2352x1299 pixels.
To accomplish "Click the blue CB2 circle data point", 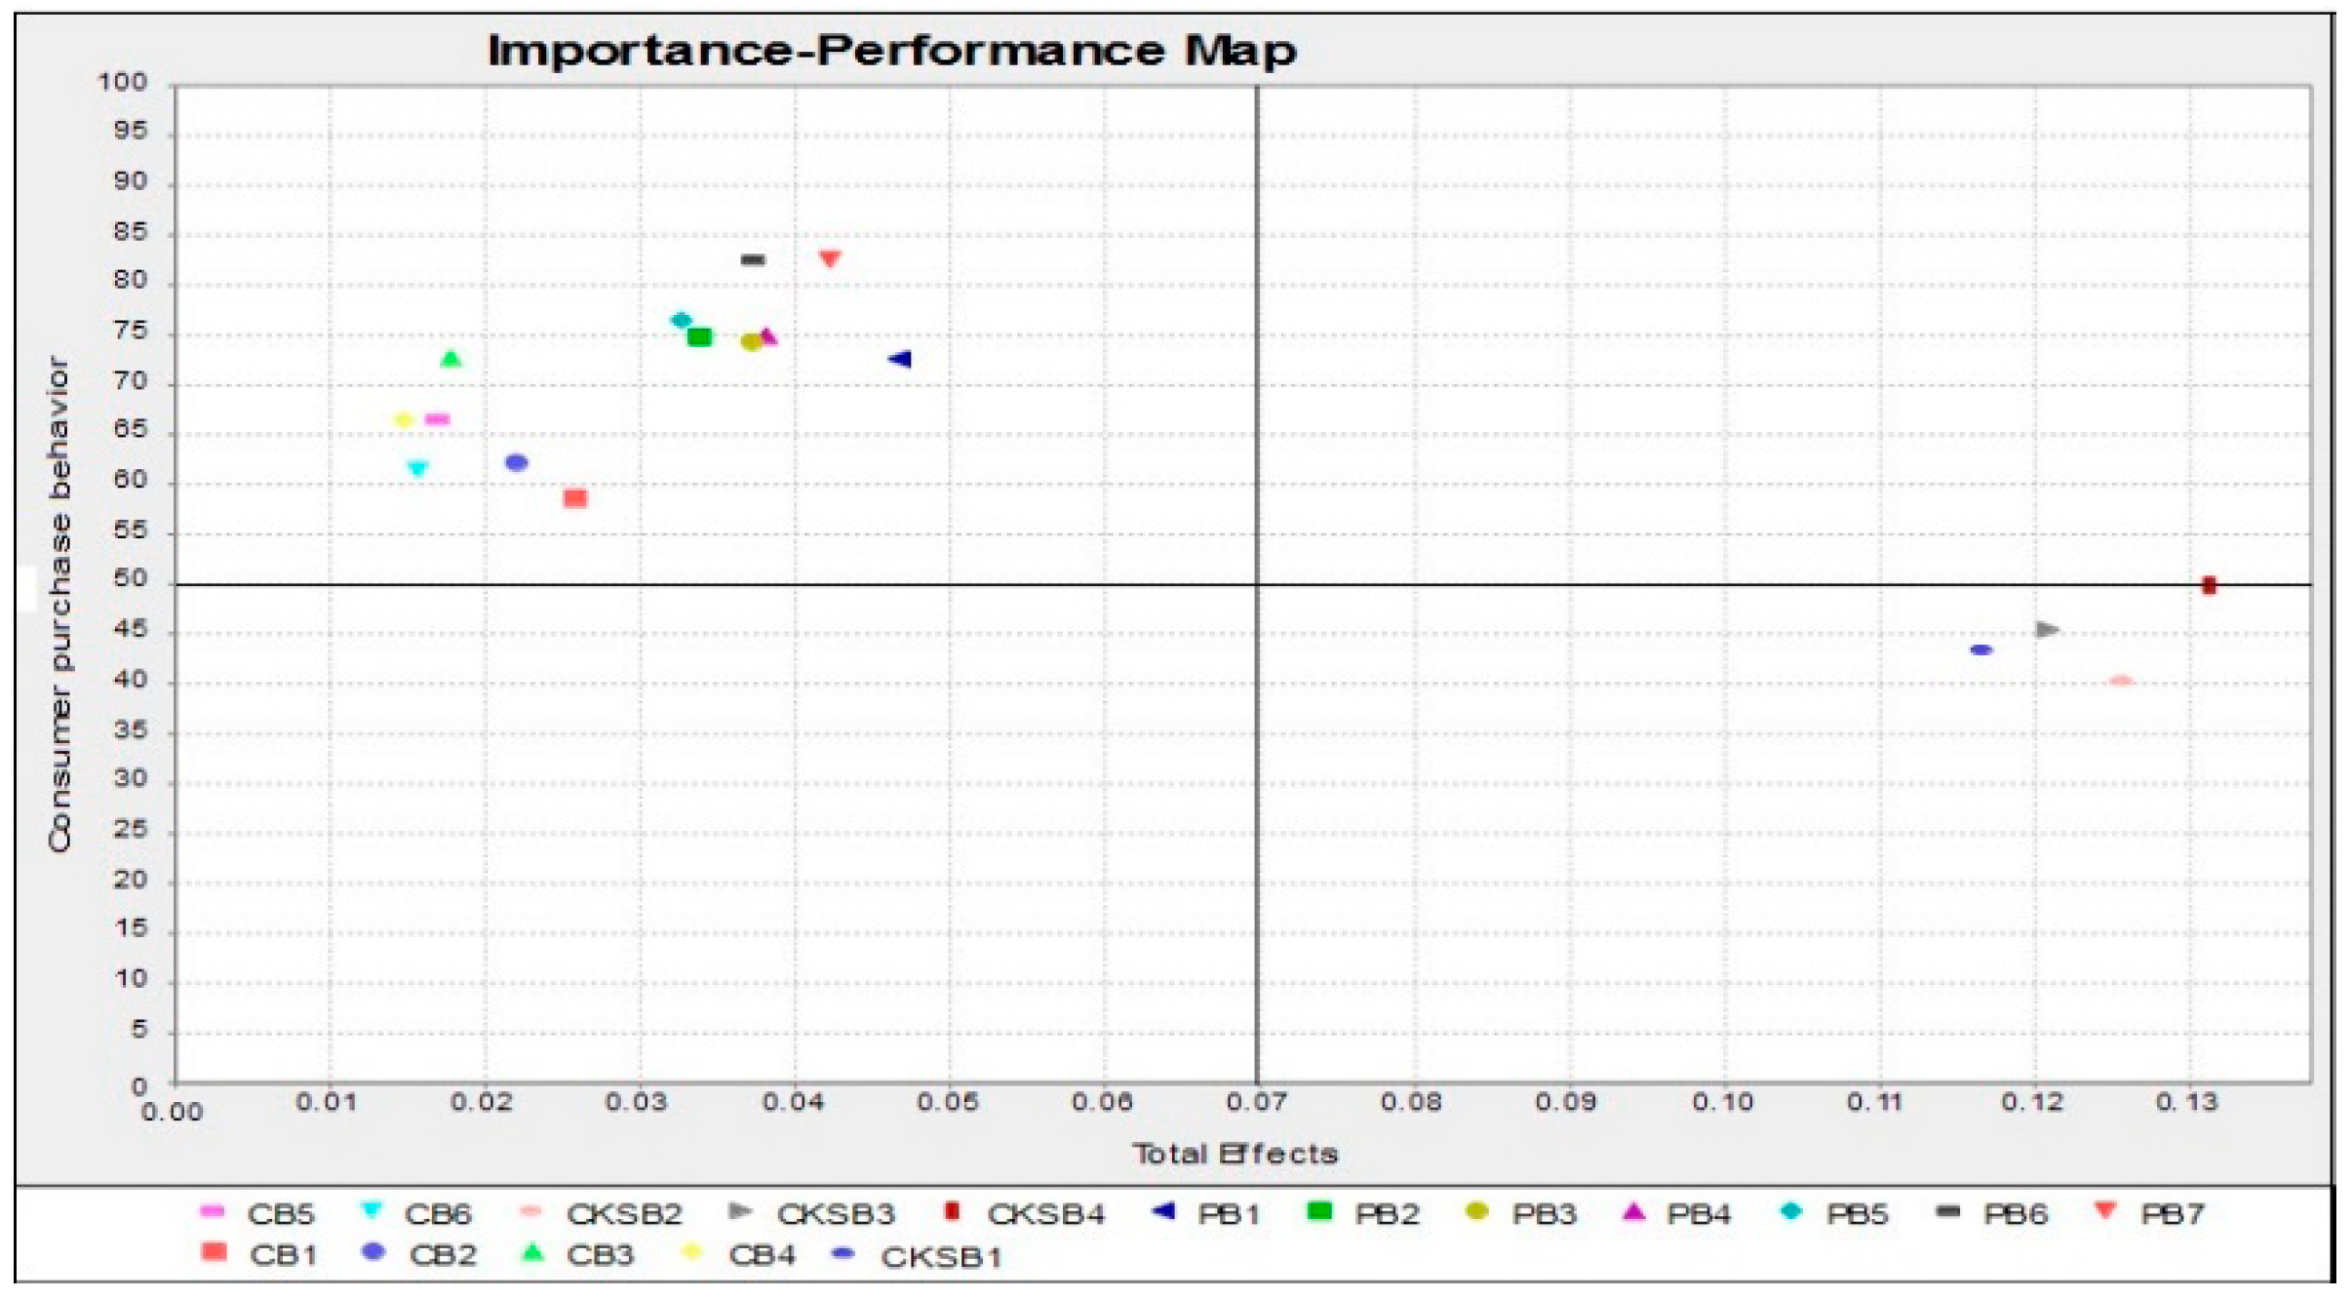I will pos(517,462).
